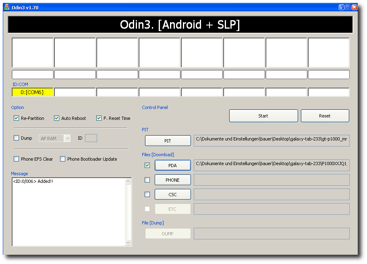Click the '<ID:0/006> Added!!' log line
This screenshot has height=264, width=367.
pos(33,181)
